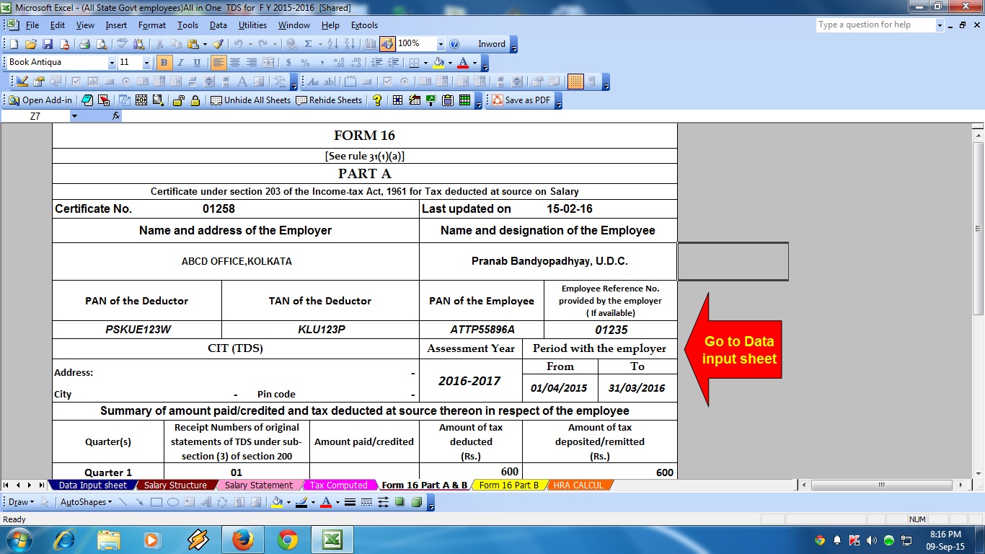The height and width of the screenshot is (554, 985).
Task: Merge and center the selected cells
Action: 268,63
